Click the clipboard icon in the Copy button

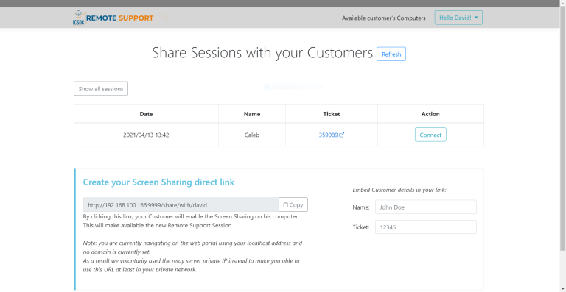285,205
